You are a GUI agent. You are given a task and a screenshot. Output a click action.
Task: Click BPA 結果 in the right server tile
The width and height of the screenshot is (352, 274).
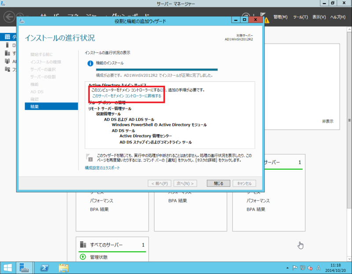(256, 209)
